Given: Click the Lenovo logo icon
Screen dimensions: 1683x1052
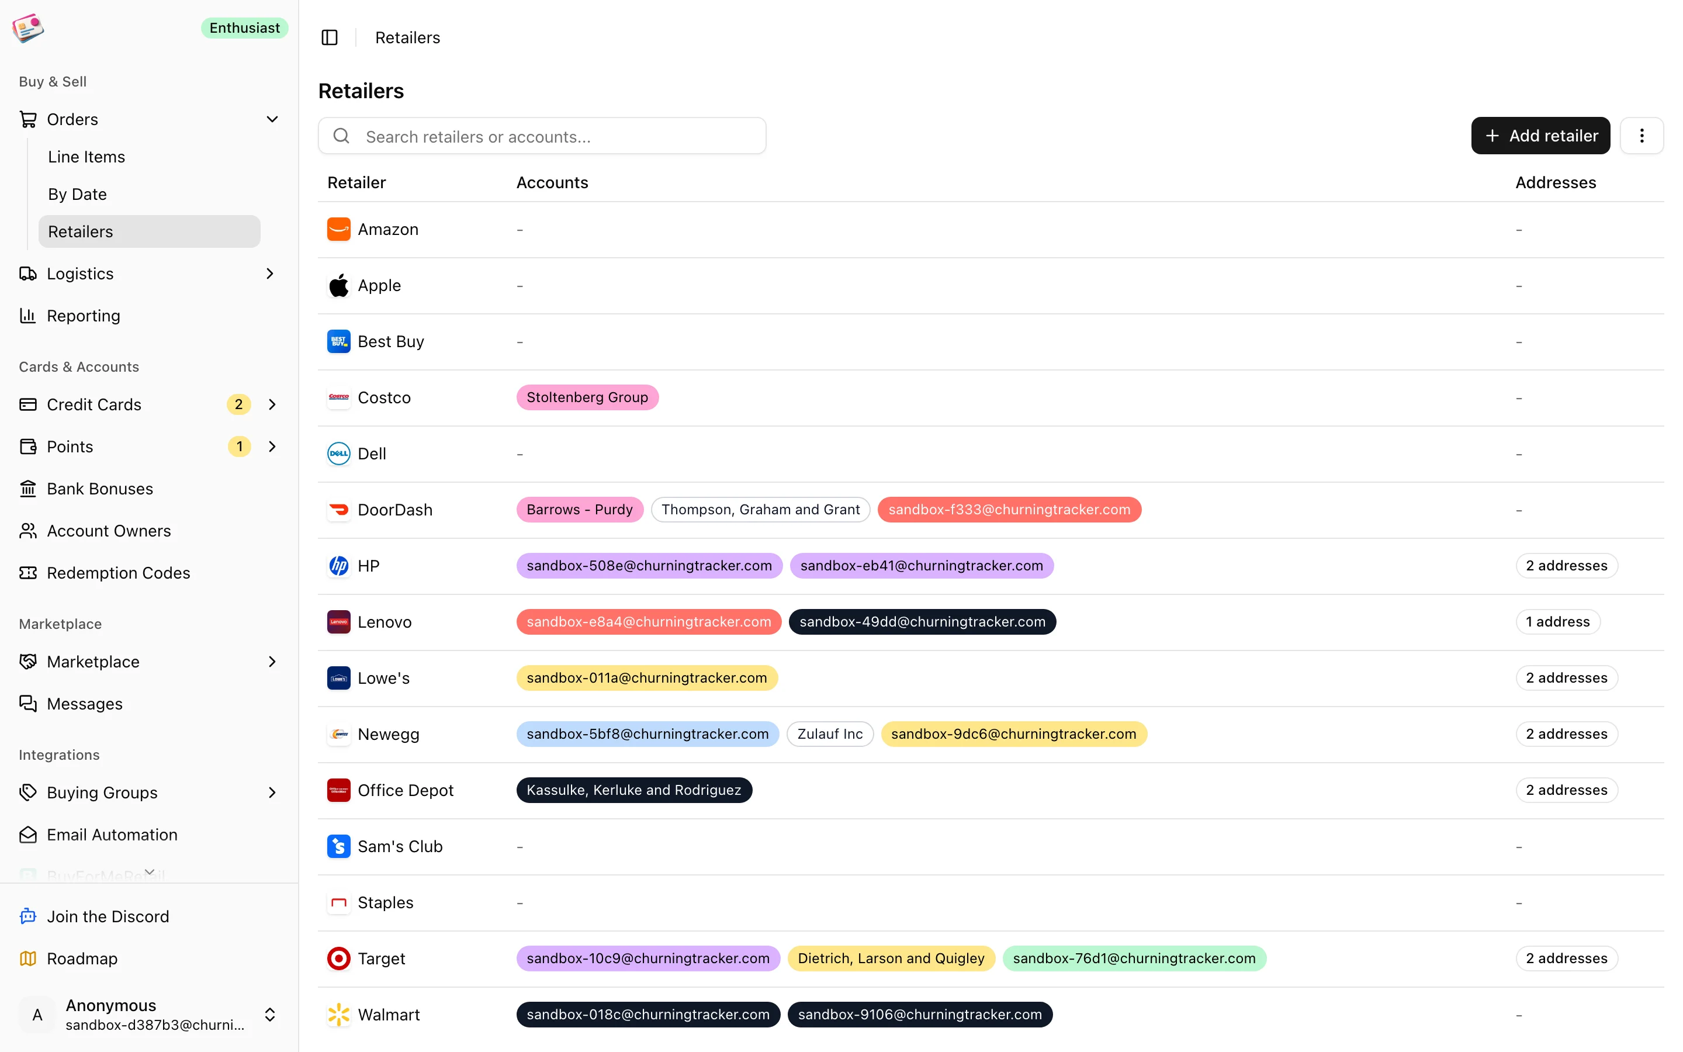Looking at the screenshot, I should click(339, 622).
